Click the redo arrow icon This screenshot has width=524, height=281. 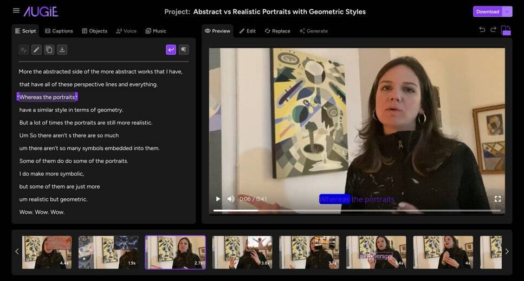click(x=493, y=30)
